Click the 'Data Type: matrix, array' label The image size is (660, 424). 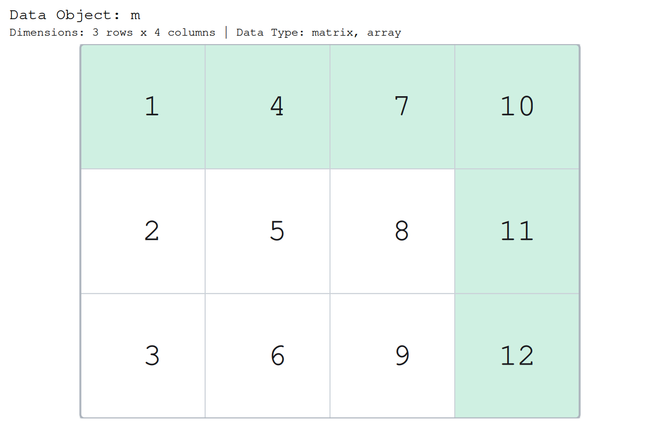click(319, 33)
